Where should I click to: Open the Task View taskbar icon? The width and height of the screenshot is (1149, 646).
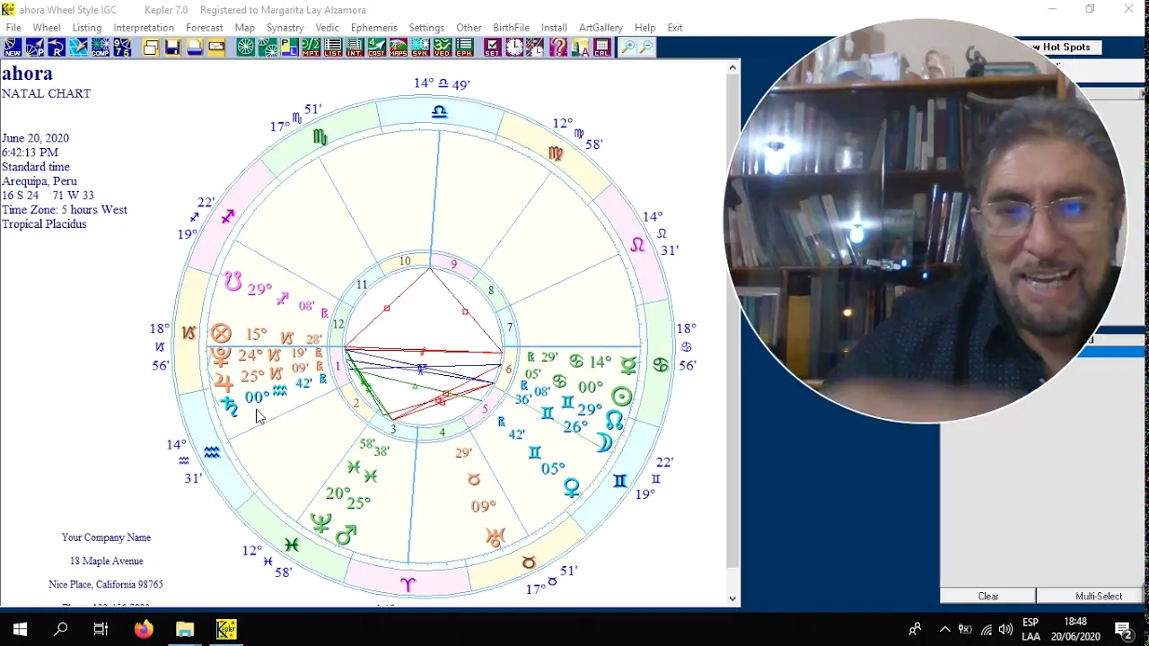tap(101, 630)
